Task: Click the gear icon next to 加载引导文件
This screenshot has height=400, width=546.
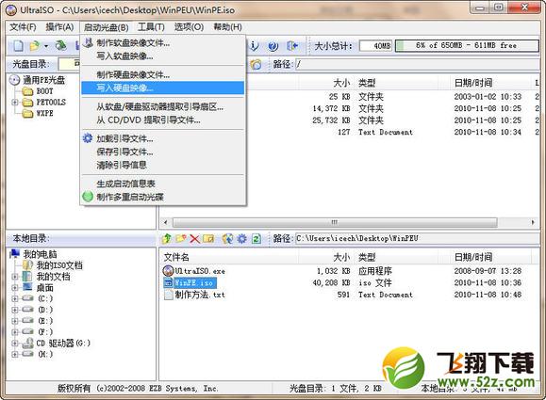Action: click(x=88, y=138)
